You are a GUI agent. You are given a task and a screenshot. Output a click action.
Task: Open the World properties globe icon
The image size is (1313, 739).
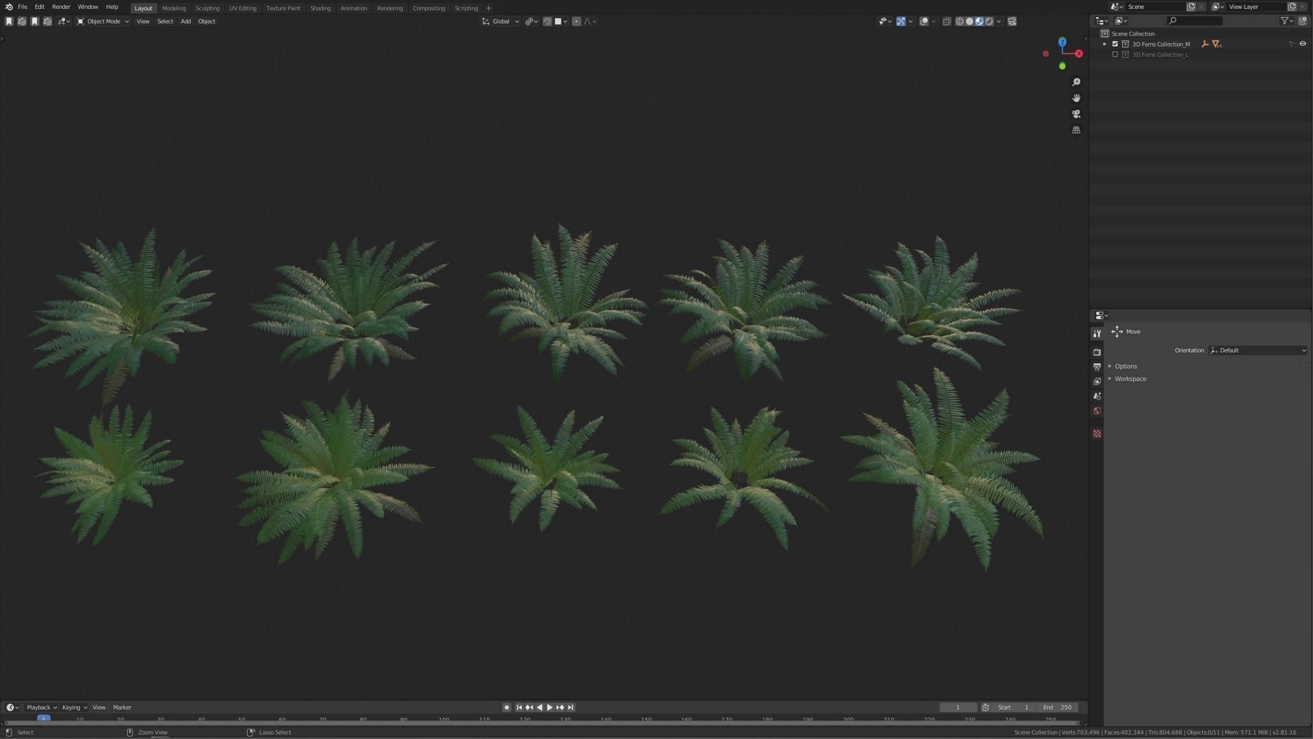point(1097,411)
